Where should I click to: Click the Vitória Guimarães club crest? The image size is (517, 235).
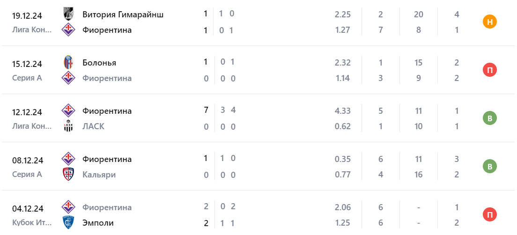coord(68,14)
